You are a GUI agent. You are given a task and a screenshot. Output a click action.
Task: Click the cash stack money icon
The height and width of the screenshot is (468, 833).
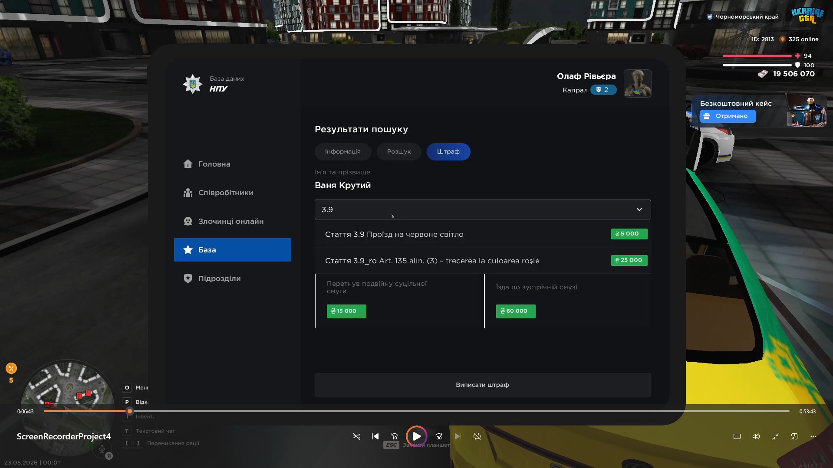(763, 74)
